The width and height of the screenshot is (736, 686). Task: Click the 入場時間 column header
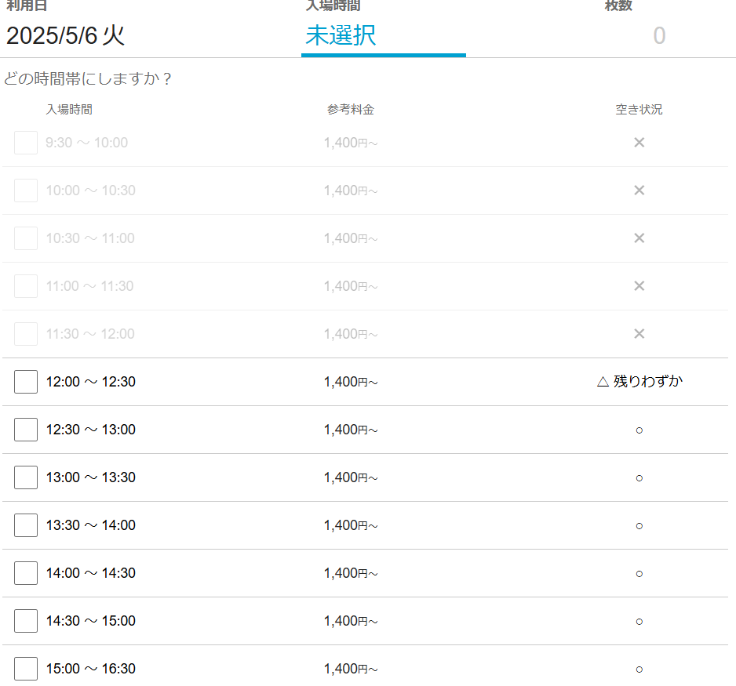pyautogui.click(x=69, y=109)
